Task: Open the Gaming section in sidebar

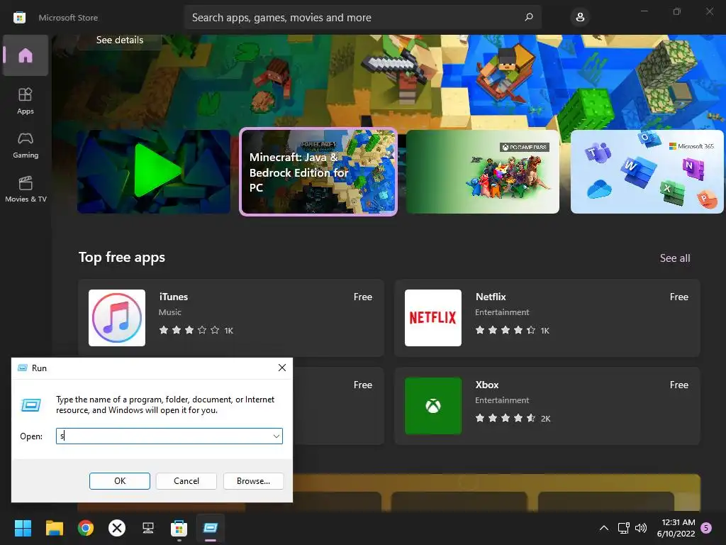Action: pos(26,145)
